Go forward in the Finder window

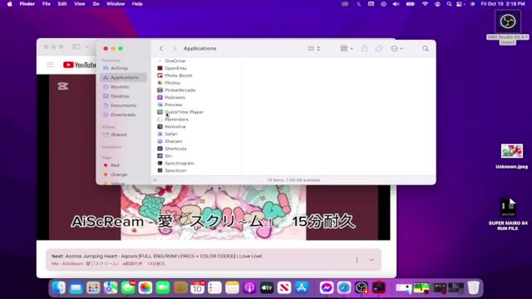tap(175, 49)
